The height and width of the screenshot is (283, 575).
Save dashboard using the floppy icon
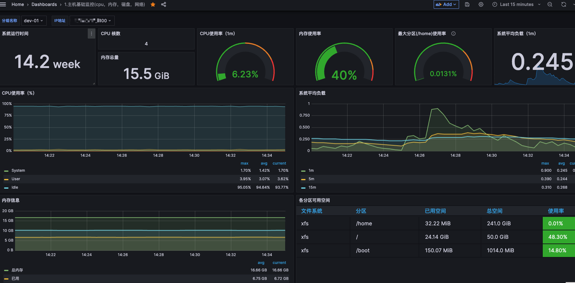click(467, 4)
